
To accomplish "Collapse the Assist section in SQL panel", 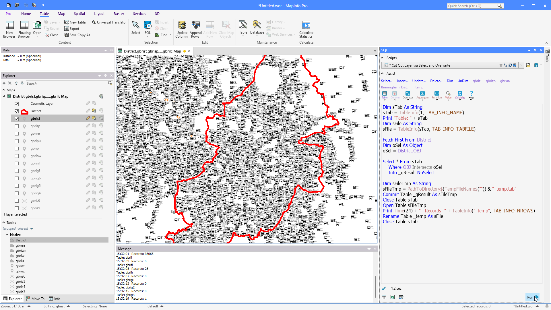I will point(382,73).
